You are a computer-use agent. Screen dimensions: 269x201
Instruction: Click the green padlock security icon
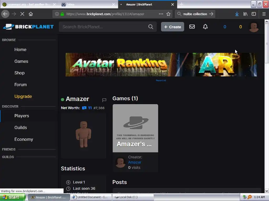coord(62,14)
